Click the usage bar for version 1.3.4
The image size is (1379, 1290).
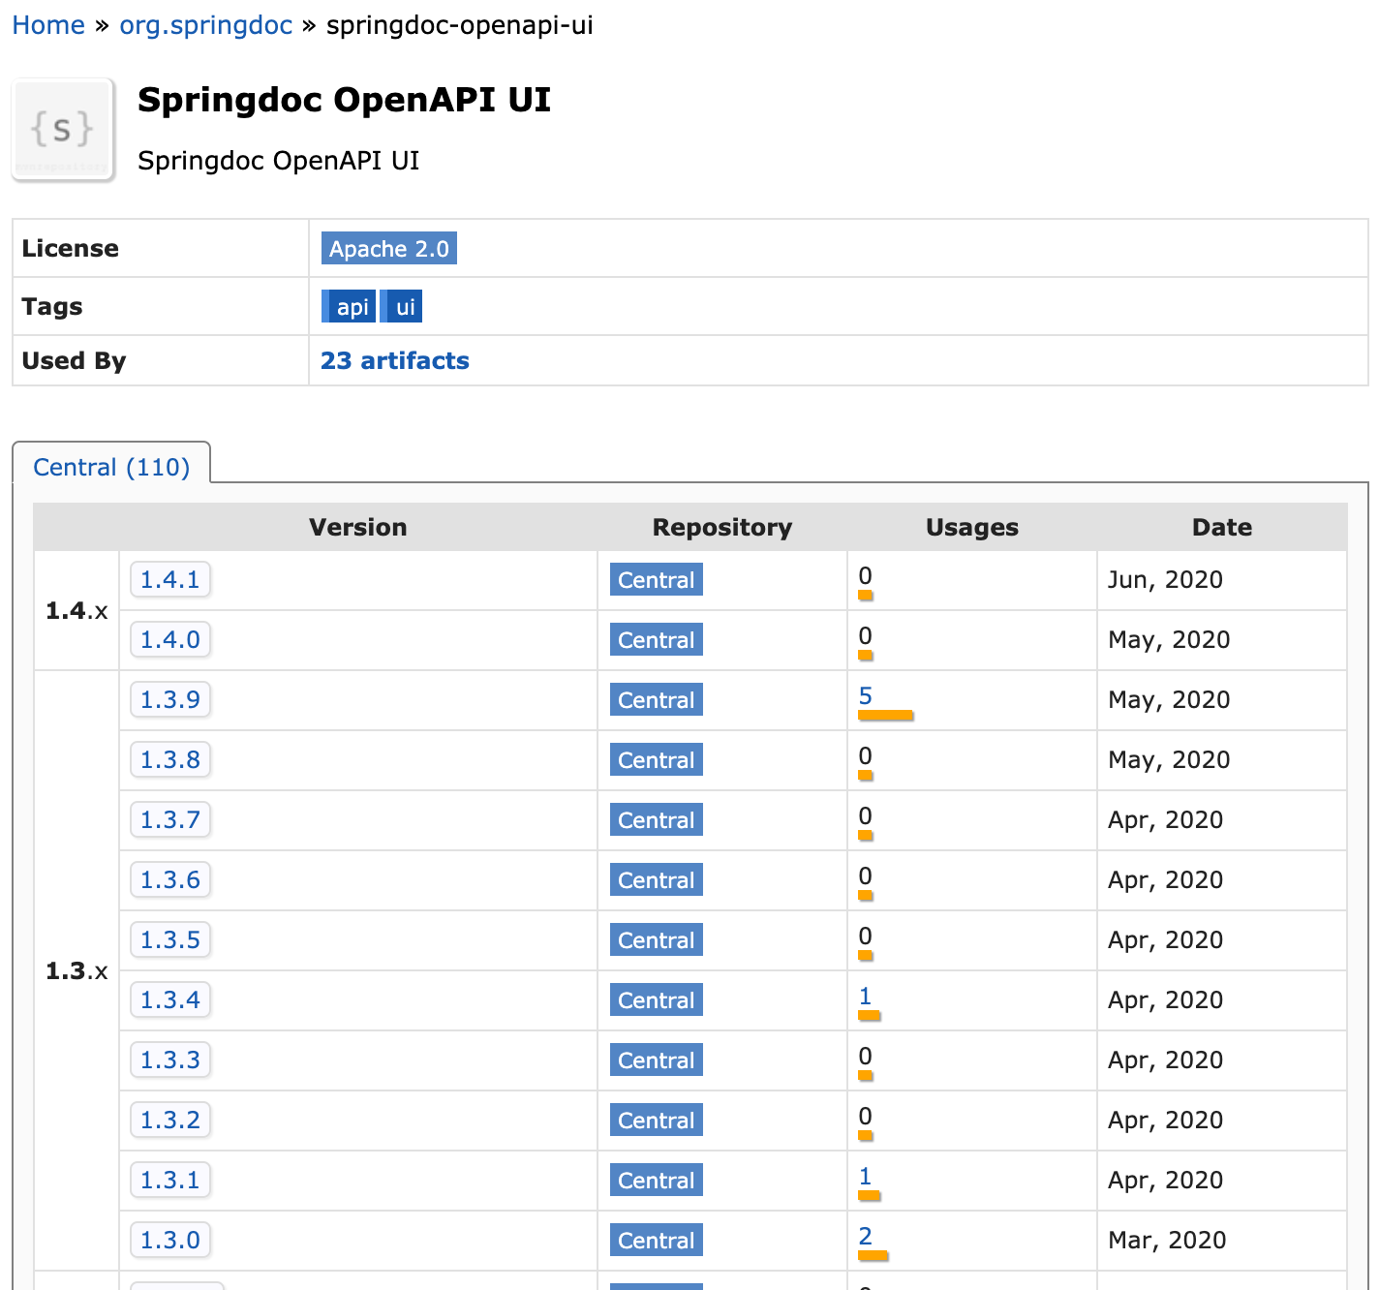[870, 1016]
